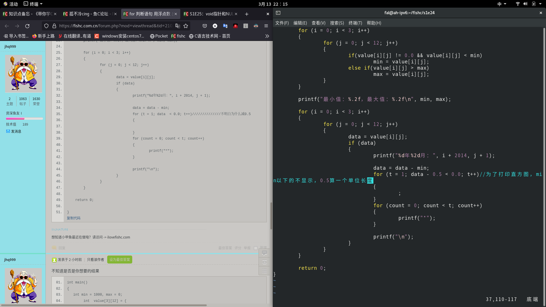
Task: Click the reply bubble icon under the post
Action: pyautogui.click(x=54, y=248)
